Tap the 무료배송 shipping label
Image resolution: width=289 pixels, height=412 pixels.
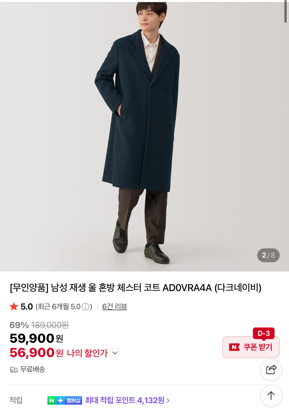coord(33,369)
